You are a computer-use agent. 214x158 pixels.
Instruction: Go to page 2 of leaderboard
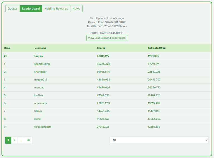pos(14,140)
